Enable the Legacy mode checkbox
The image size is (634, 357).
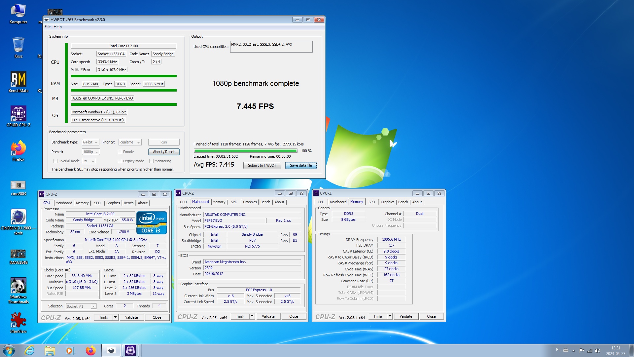click(x=120, y=161)
